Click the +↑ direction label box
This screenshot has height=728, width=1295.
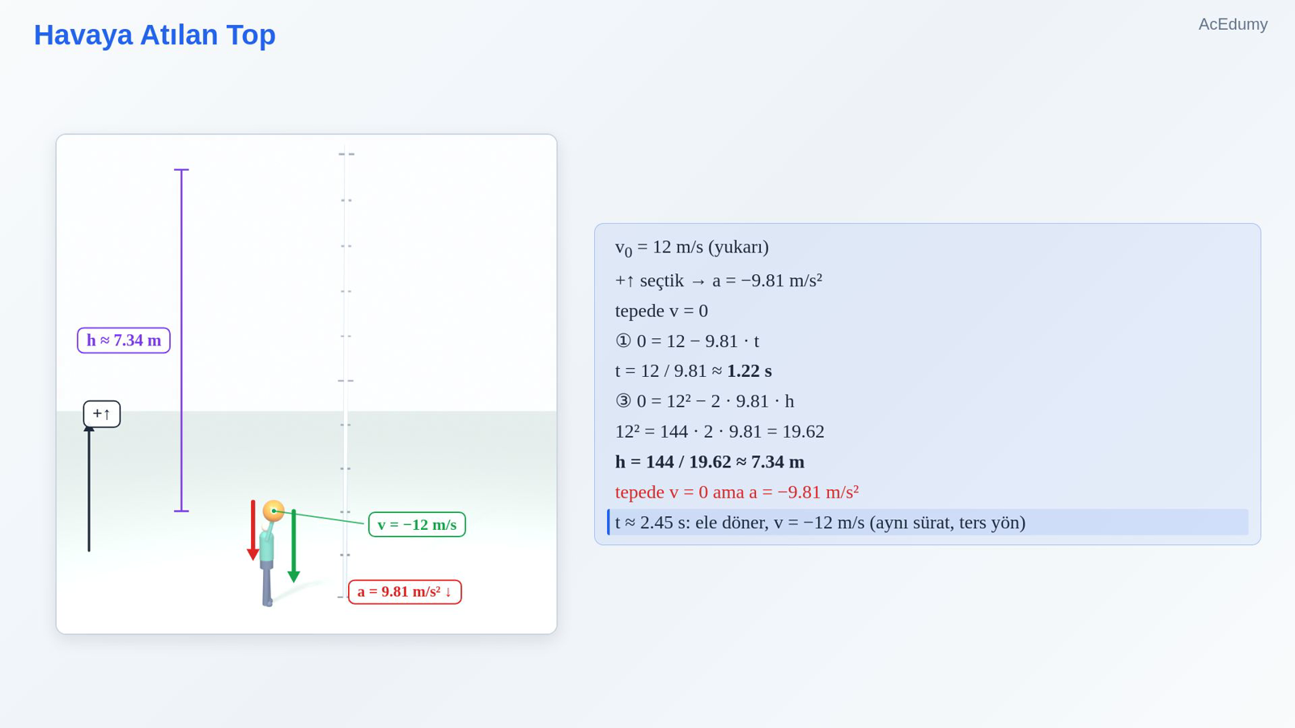(x=102, y=414)
